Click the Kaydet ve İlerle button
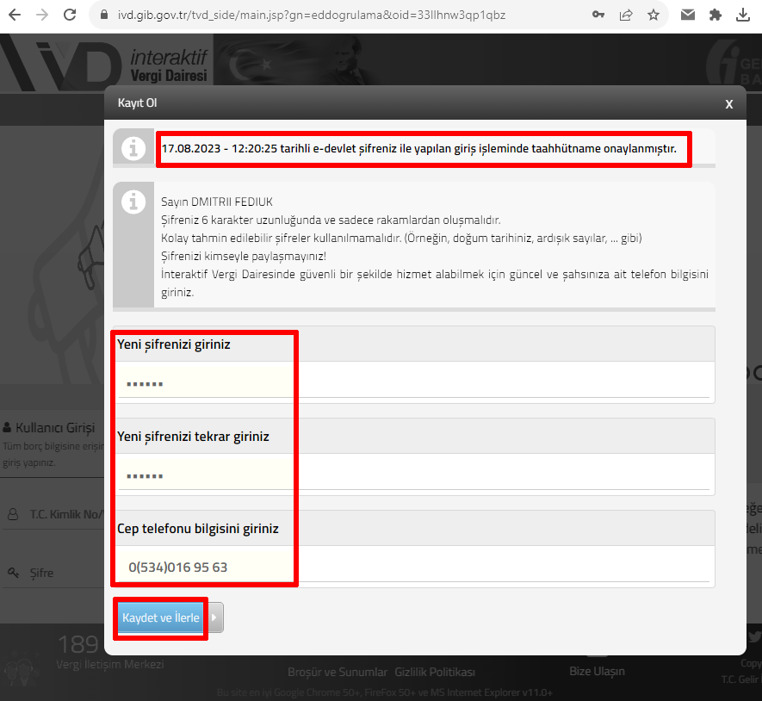762x701 pixels. [161, 617]
